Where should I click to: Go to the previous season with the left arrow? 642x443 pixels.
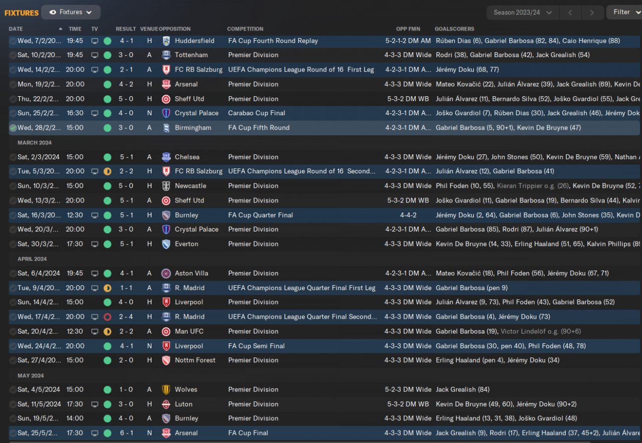pos(571,13)
